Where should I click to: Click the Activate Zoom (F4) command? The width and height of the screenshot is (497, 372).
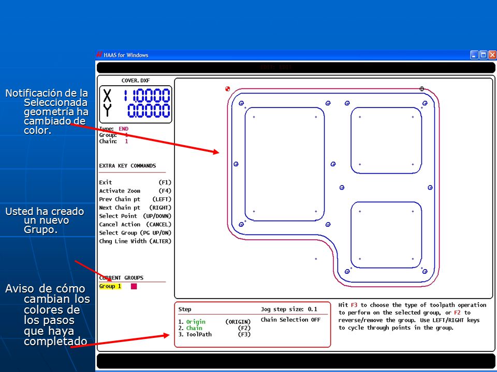tap(135, 191)
